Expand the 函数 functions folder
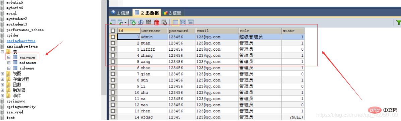 pyautogui.click(x=2, y=85)
